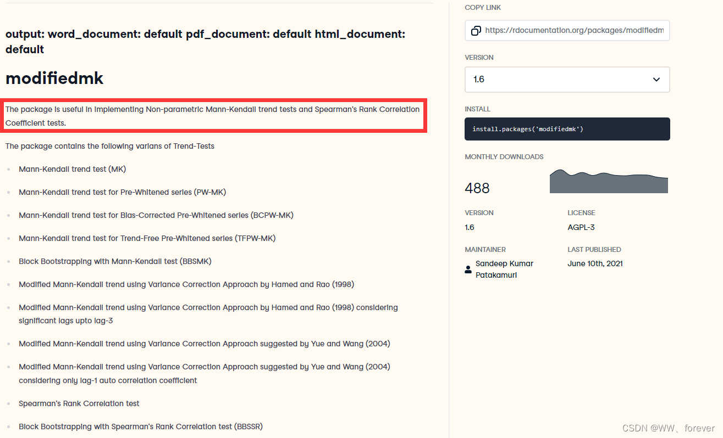The width and height of the screenshot is (723, 438).
Task: Click 'The package is useful in implementing' paragraph
Action: point(213,116)
